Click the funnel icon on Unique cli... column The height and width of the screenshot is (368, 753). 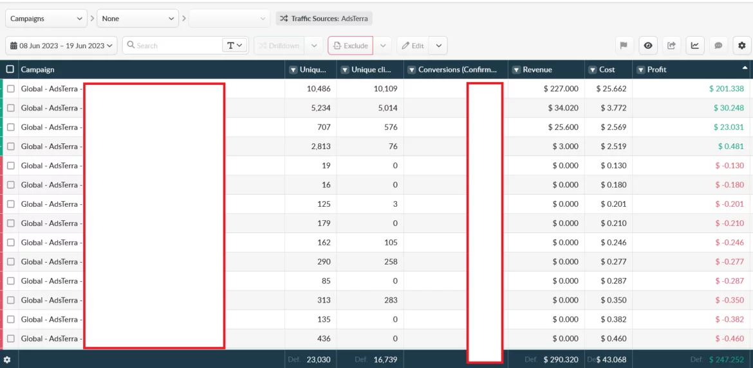pyautogui.click(x=345, y=70)
